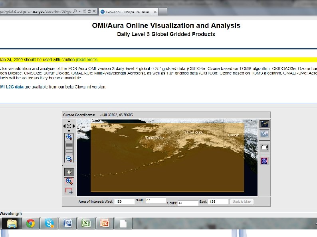Click the Update Map button

point(242,202)
